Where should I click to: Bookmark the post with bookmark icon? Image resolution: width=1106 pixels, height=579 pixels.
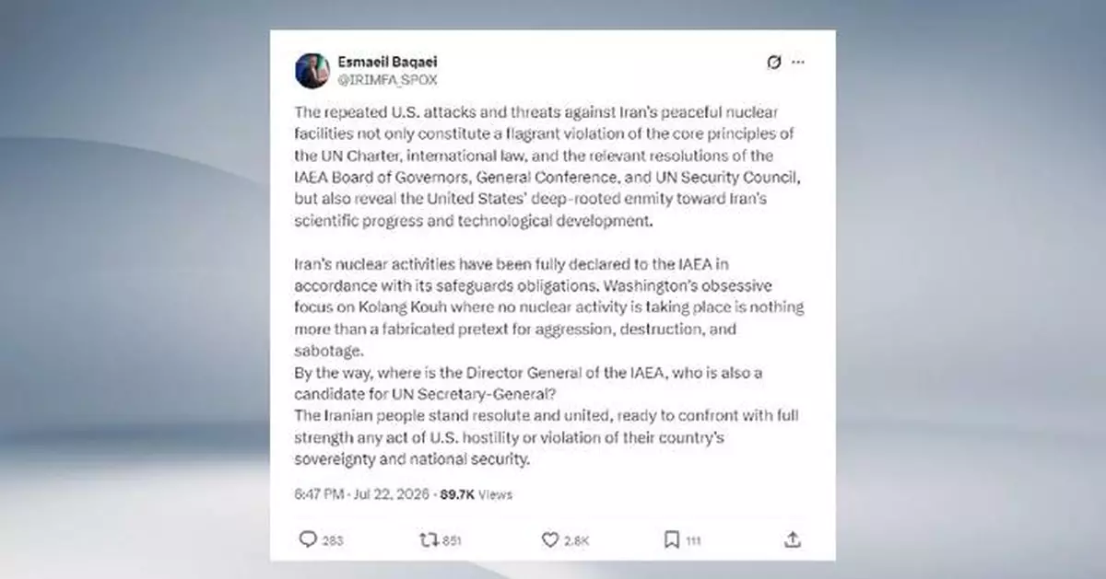click(x=672, y=540)
